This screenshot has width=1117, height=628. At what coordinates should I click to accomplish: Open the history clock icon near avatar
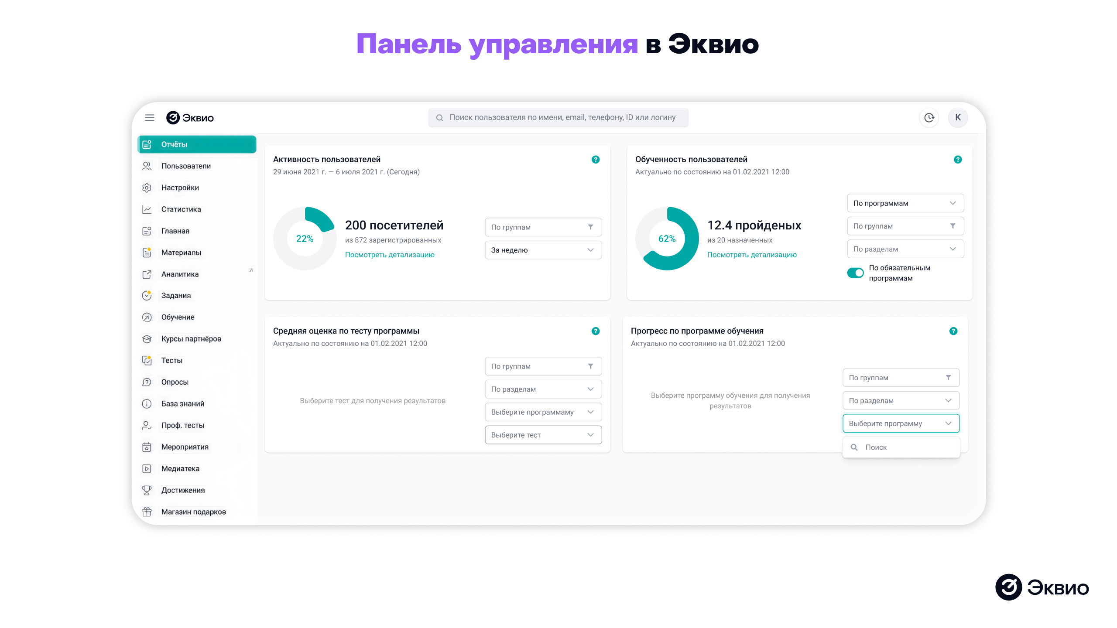(929, 117)
